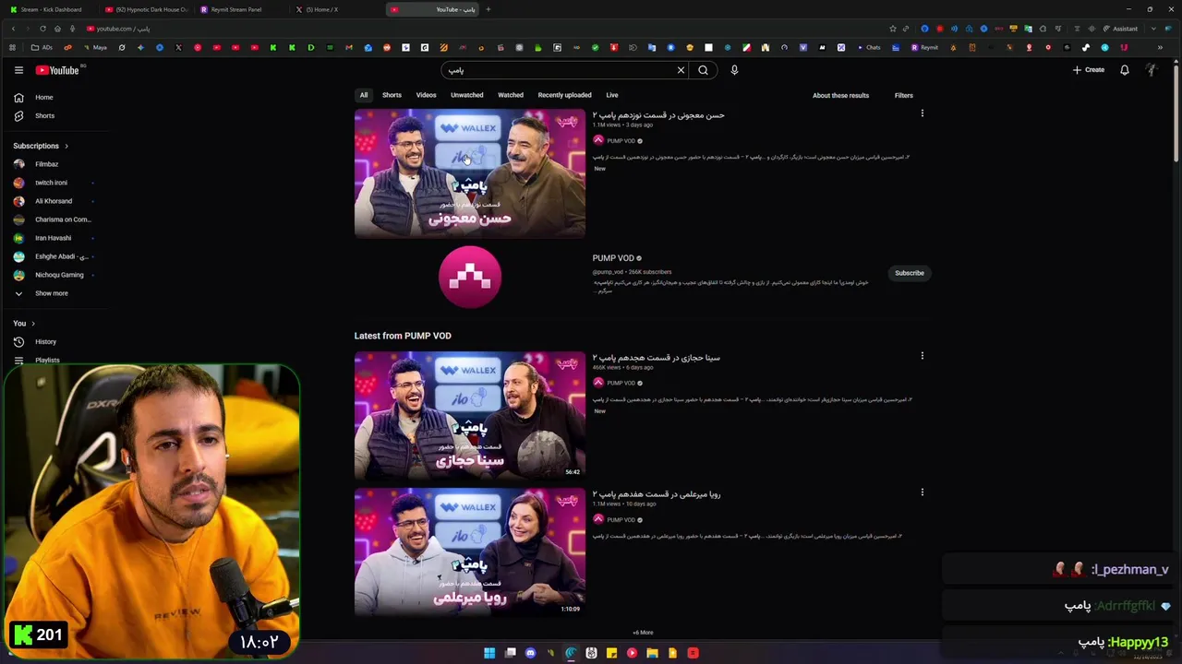
Task: Open PUMP VOD channel name under حسن معجونی video
Action: pyautogui.click(x=621, y=141)
